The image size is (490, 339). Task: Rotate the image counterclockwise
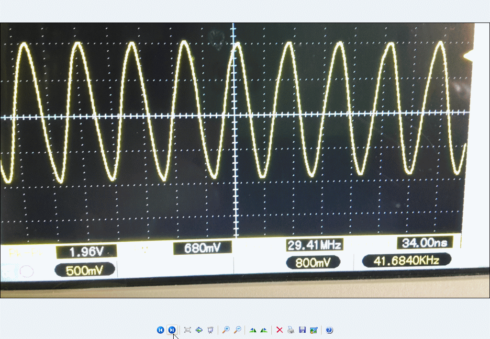coord(264,330)
